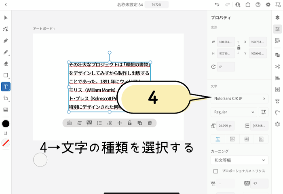
Task: Open the Layers panel
Action: 278,17
